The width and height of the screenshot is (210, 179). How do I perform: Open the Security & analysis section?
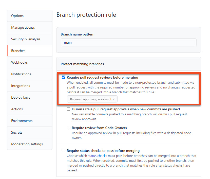(x=26, y=39)
